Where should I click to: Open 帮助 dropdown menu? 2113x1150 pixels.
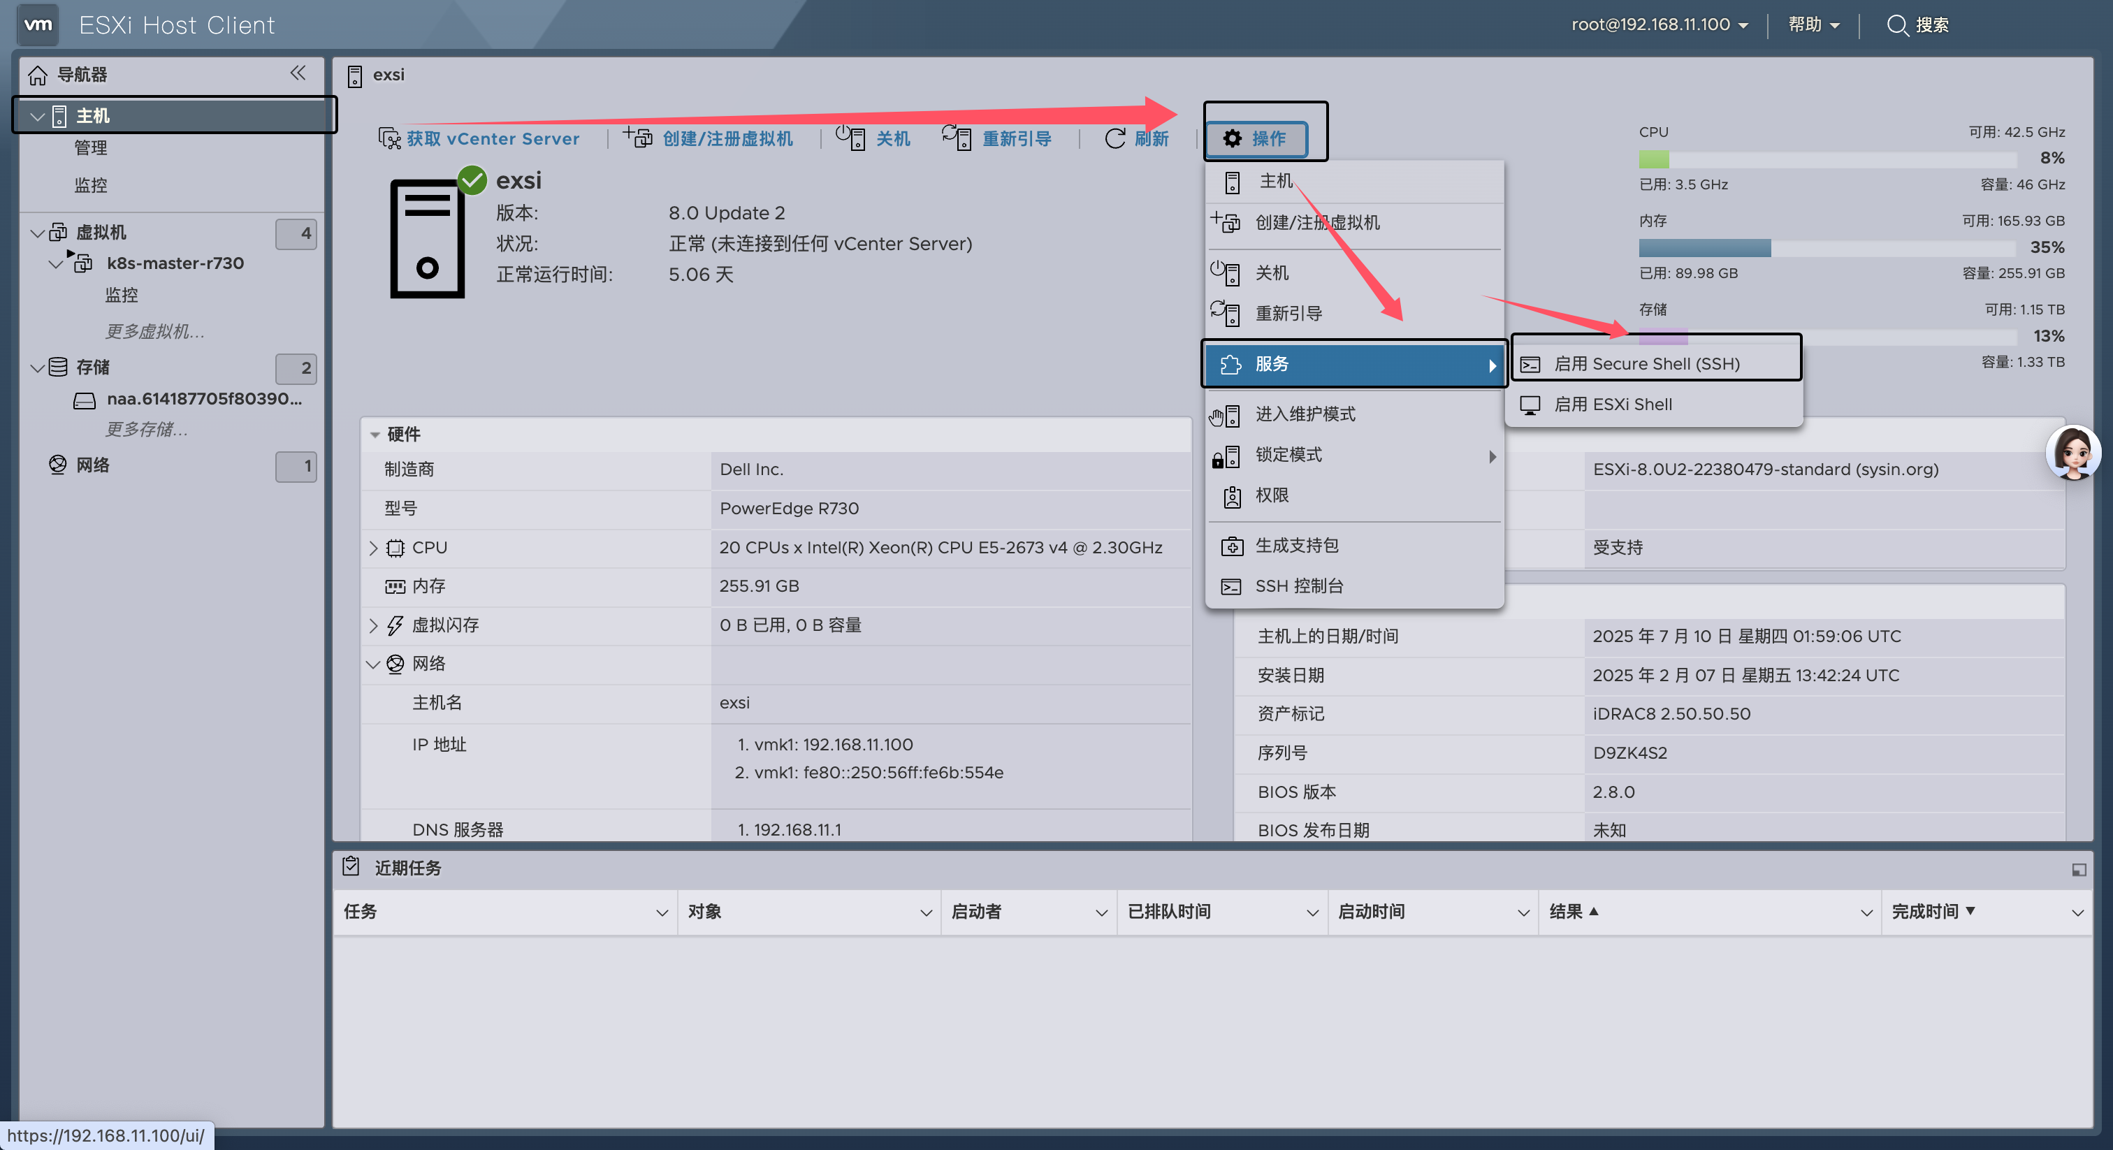[1814, 24]
